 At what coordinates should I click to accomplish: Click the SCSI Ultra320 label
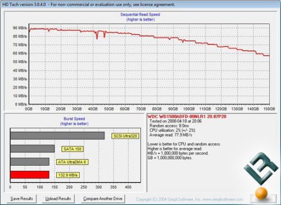[125, 136]
